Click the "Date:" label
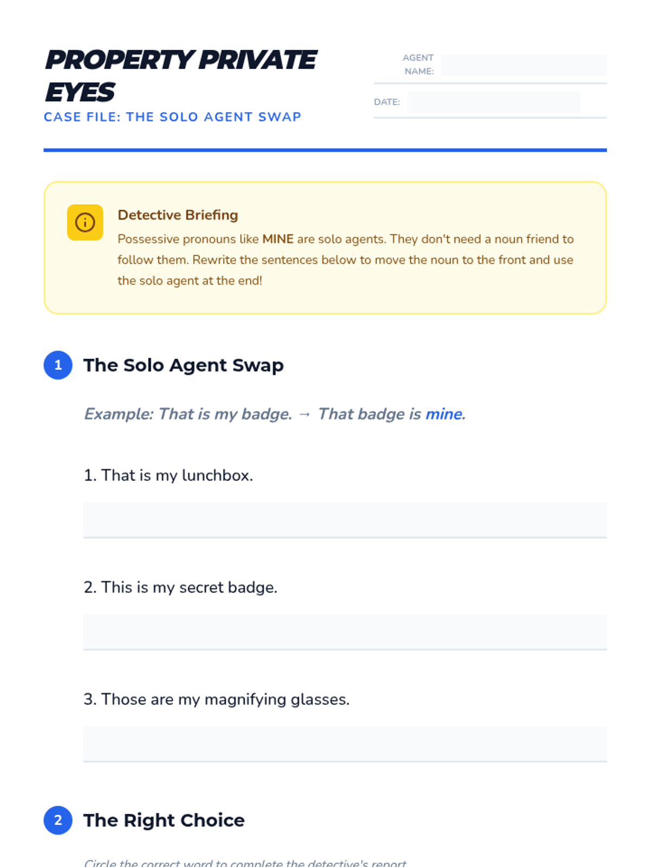The image size is (650, 867). click(387, 102)
